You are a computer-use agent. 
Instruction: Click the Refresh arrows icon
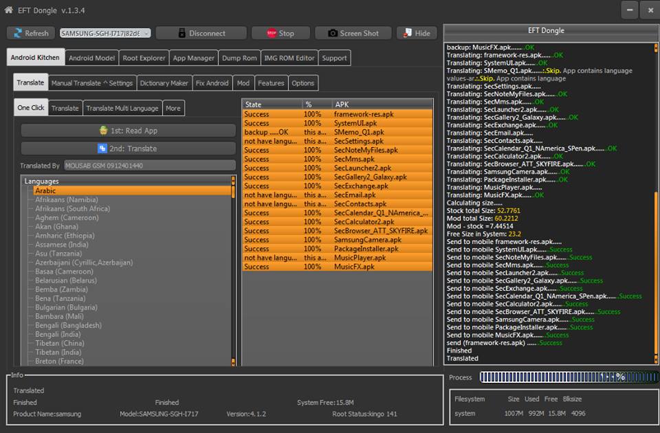point(18,33)
